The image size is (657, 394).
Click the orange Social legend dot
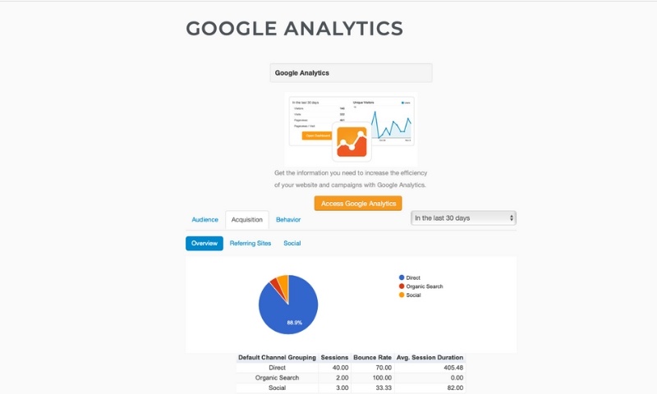tap(402, 295)
